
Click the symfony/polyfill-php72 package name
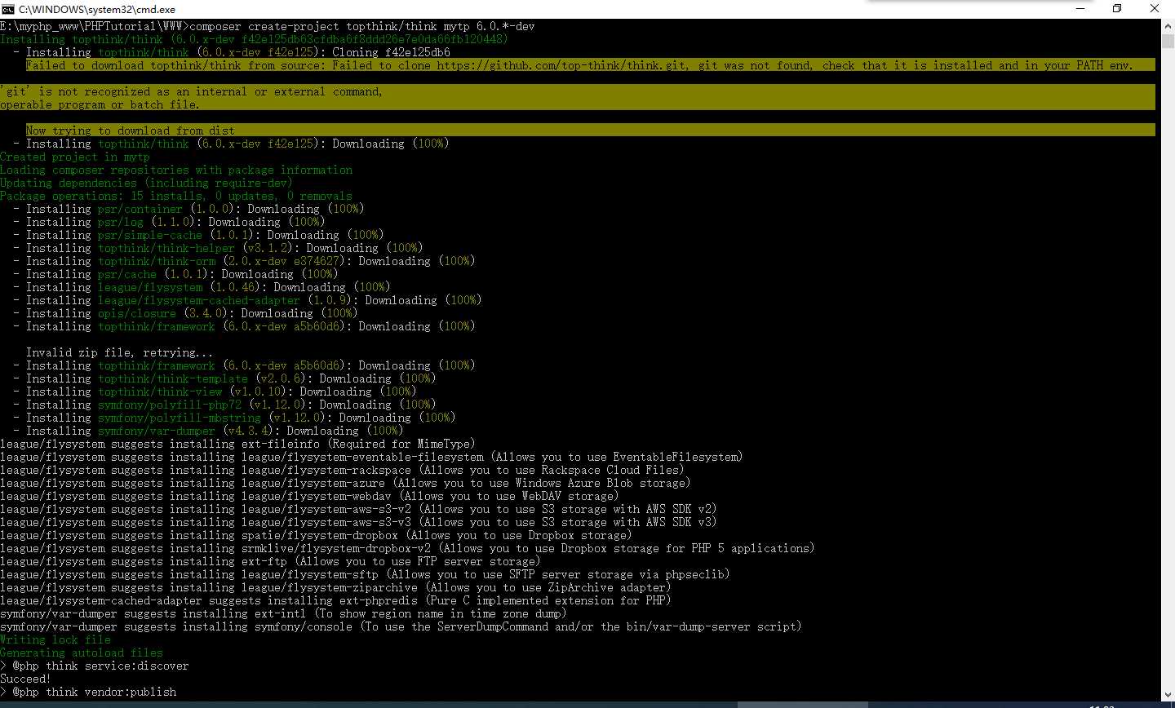[170, 405]
